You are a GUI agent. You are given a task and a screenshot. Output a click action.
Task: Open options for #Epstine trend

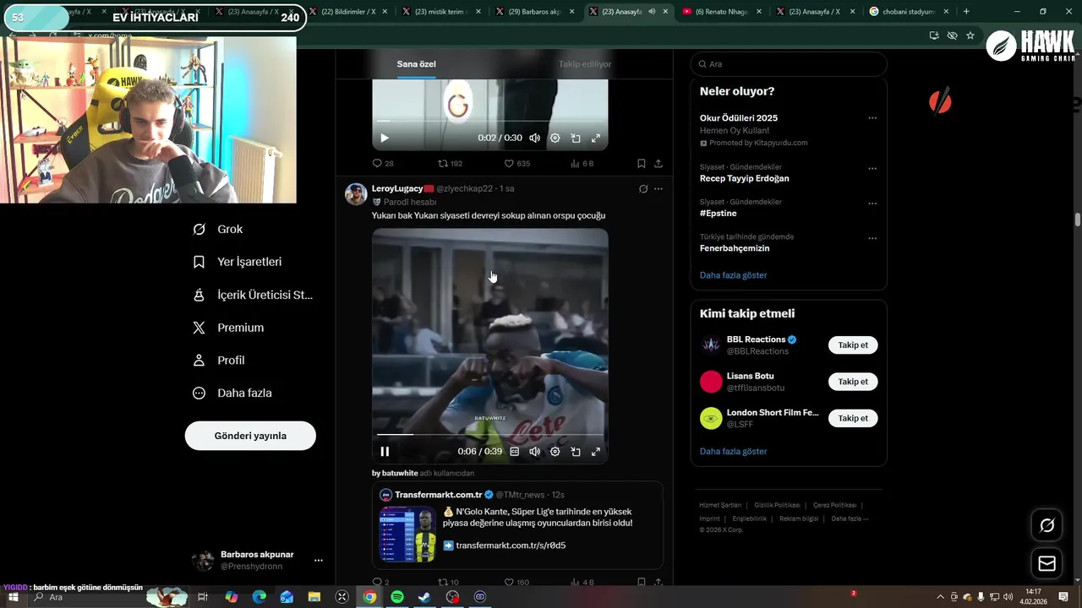(x=872, y=204)
